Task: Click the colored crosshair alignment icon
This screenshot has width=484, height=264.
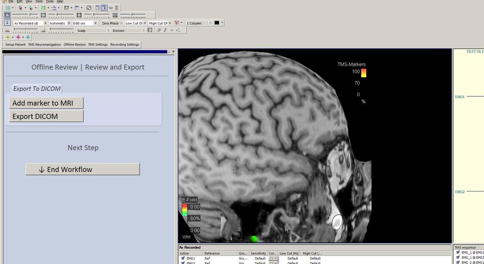Action: [54, 8]
